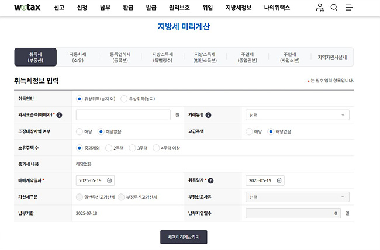The height and width of the screenshot is (250, 380).
Task: Switch to 주민세(종업원분) tab
Action: 247,57
